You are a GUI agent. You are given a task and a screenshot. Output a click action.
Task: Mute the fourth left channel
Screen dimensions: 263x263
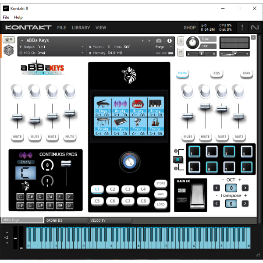coord(70,137)
